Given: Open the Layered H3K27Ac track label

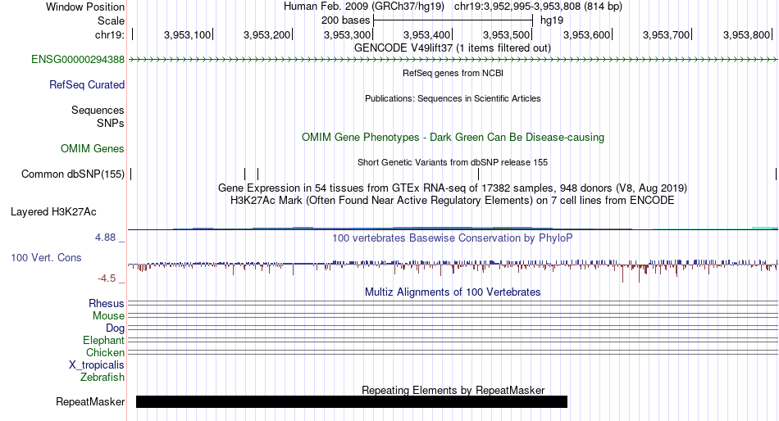Looking at the screenshot, I should [53, 212].
